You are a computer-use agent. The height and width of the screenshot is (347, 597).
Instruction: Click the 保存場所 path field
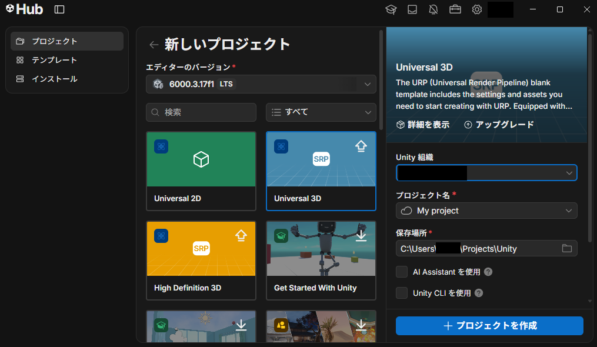click(x=486, y=248)
